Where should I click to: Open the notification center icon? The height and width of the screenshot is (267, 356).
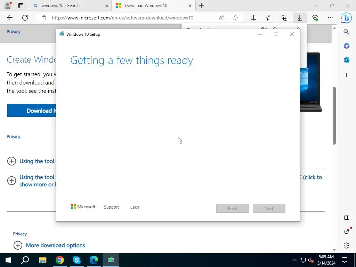pyautogui.click(x=345, y=260)
